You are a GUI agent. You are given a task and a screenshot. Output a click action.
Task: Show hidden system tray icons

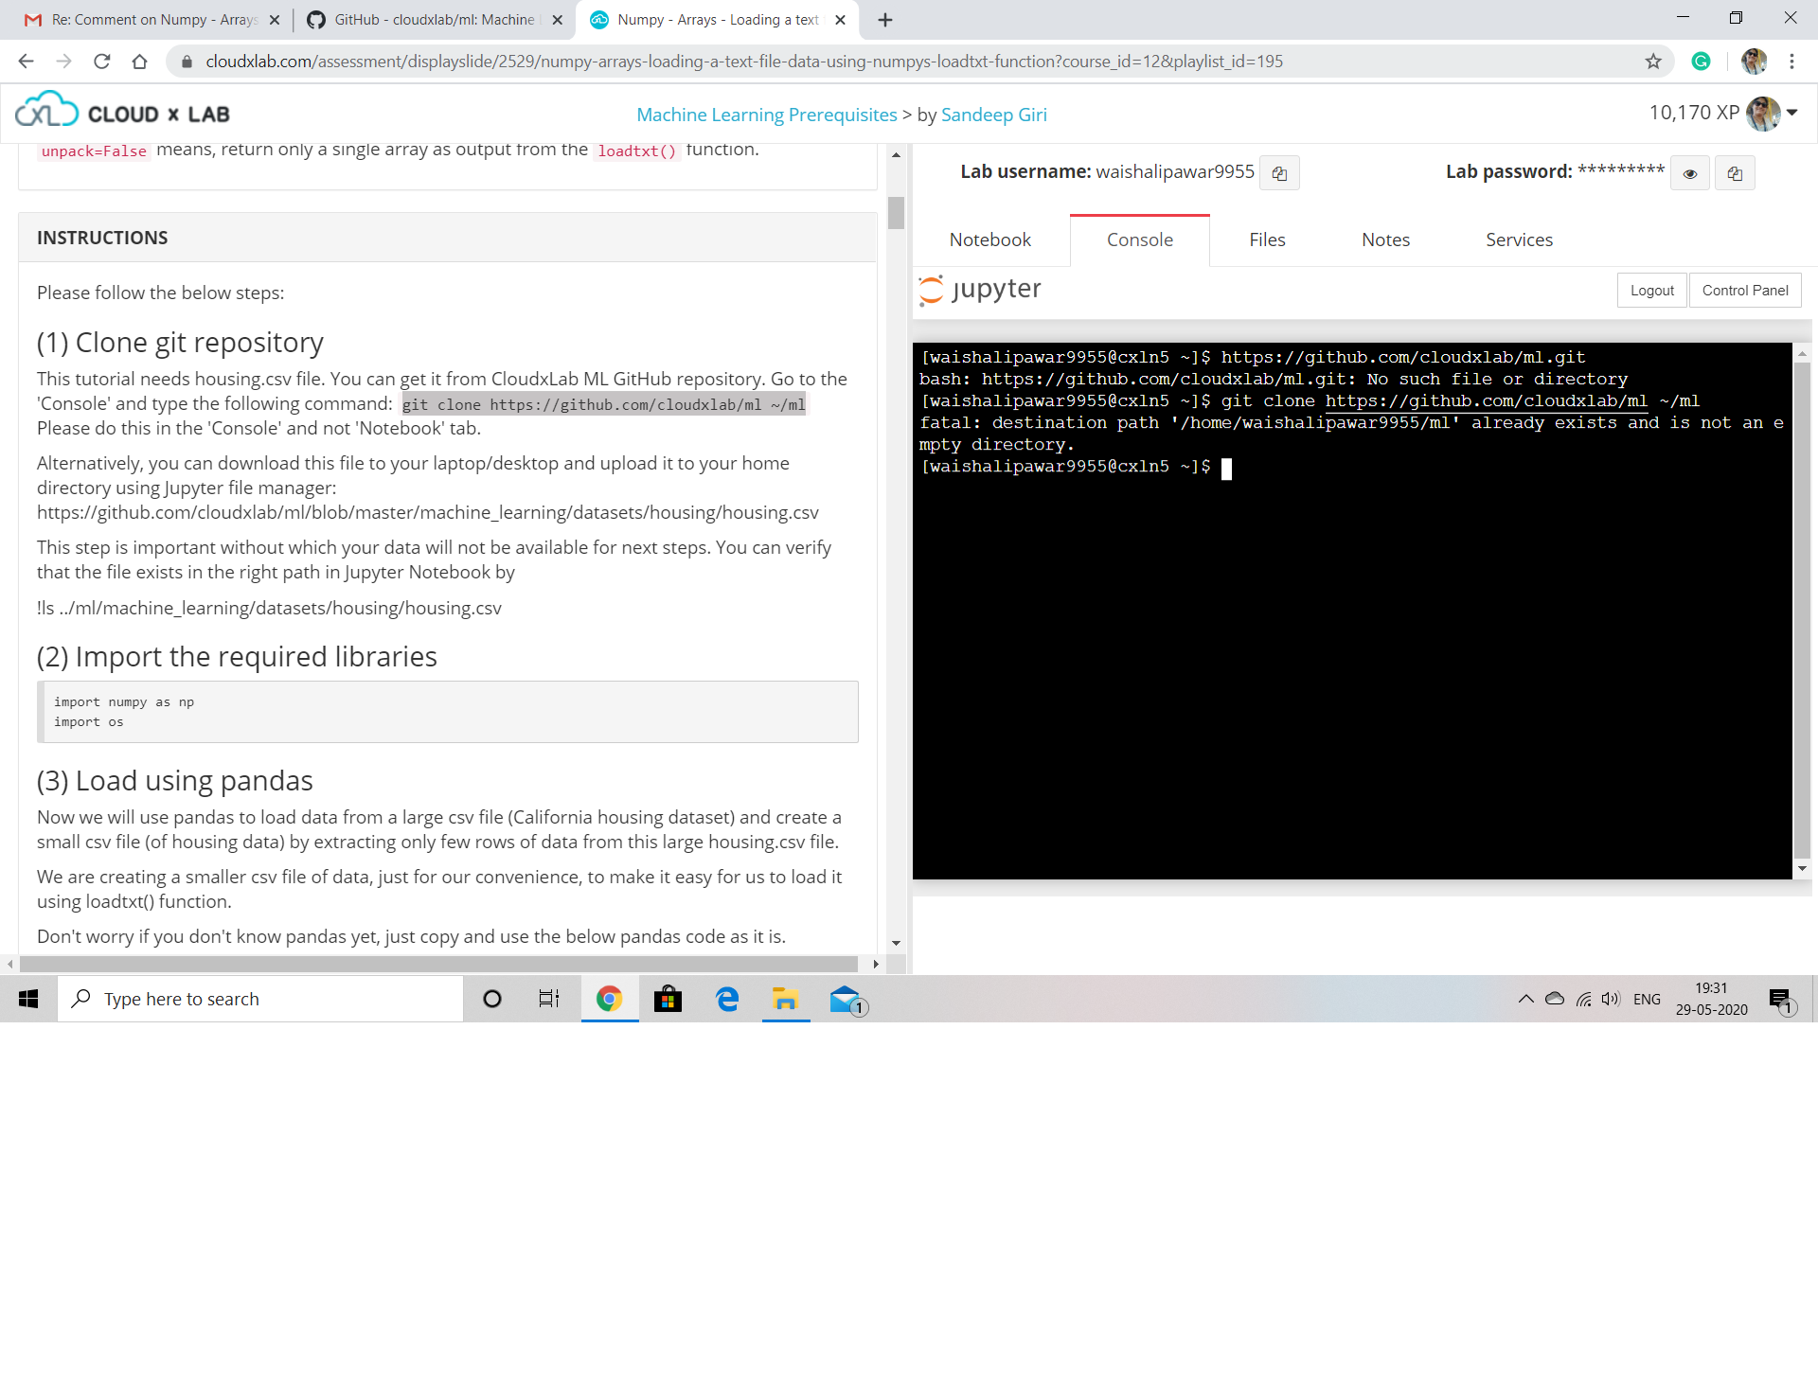click(1525, 999)
